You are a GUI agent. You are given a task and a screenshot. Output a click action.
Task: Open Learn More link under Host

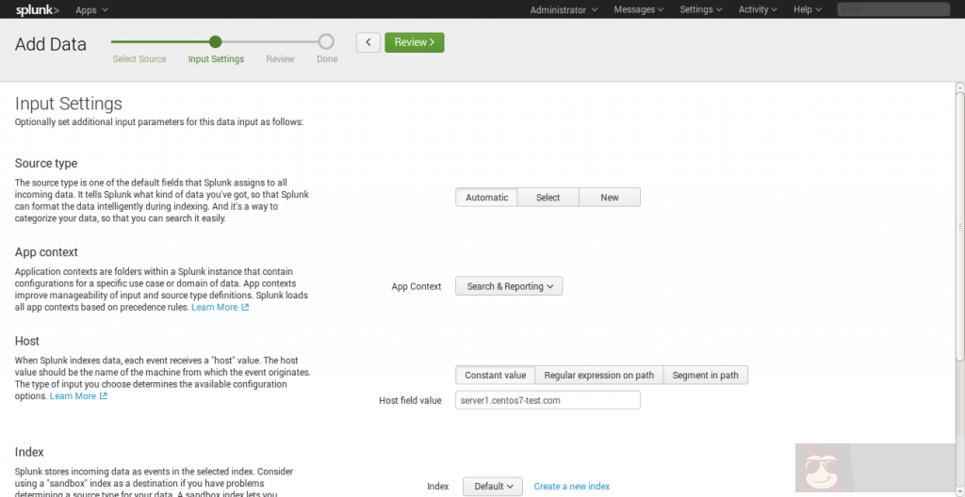73,396
